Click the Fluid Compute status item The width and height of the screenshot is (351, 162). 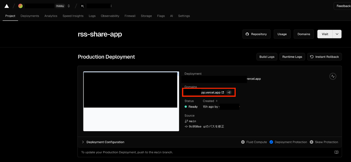pos(254,142)
